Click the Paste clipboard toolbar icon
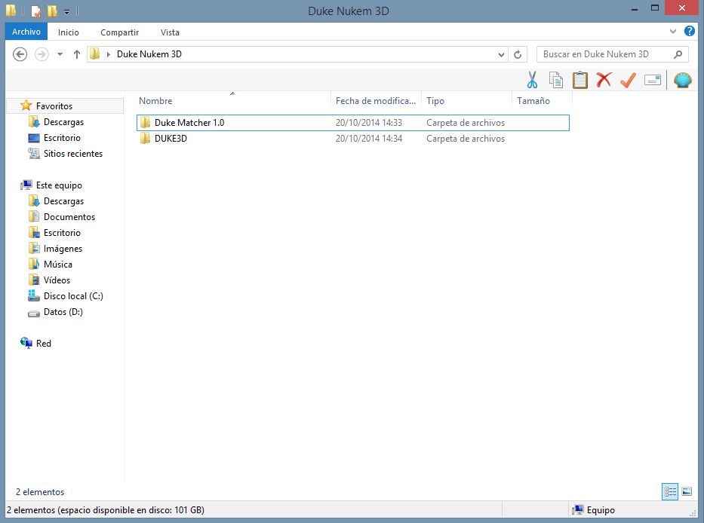Screen dimensions: 704x523 click(579, 80)
